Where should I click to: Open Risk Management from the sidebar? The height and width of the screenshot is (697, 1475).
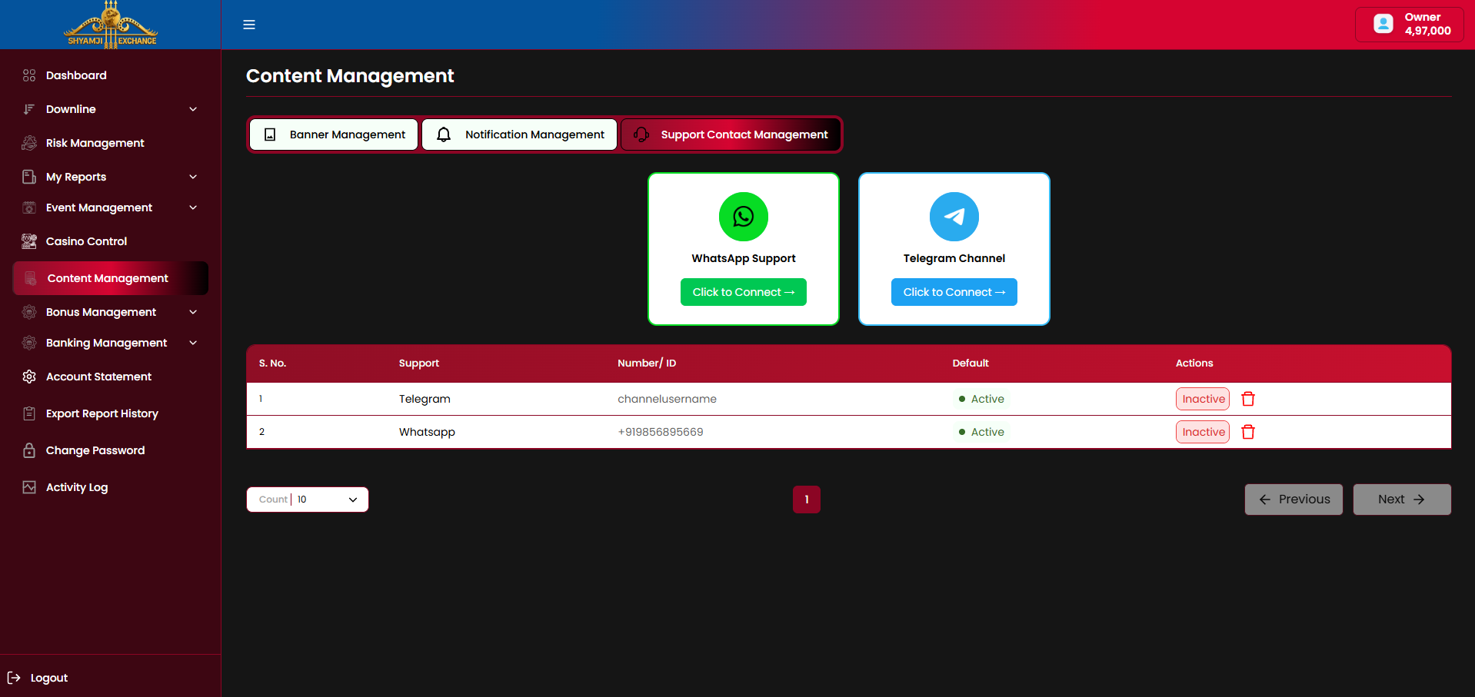point(95,143)
